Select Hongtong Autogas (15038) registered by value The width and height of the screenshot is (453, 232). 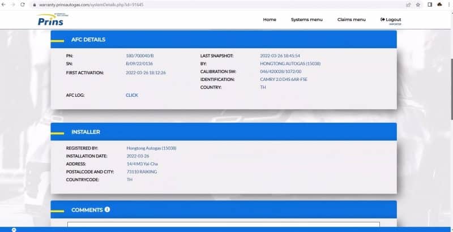coord(151,148)
